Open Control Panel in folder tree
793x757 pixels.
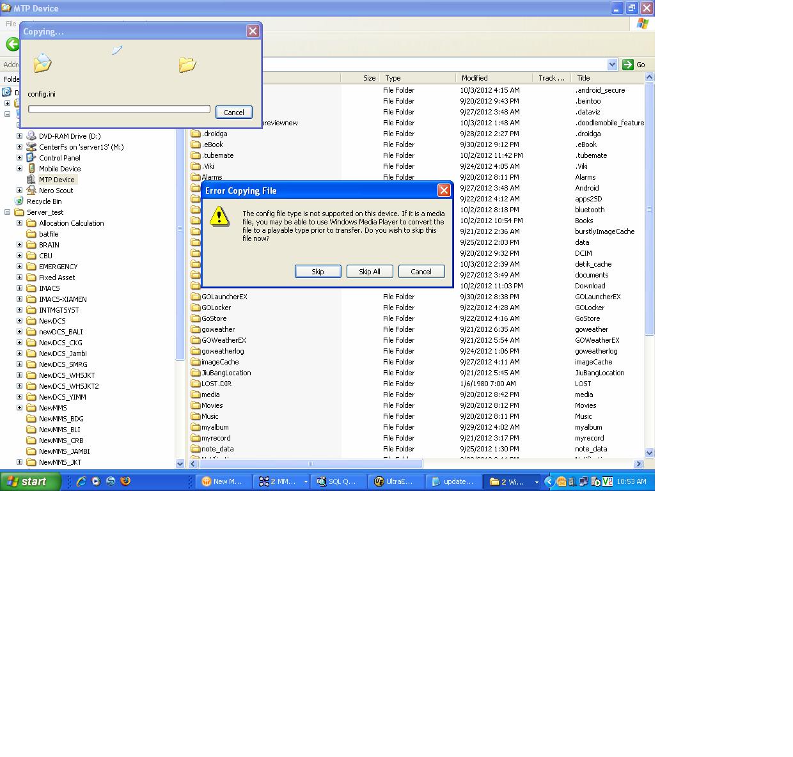[x=59, y=158]
